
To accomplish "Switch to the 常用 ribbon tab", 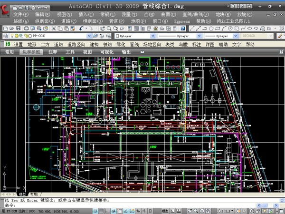I will coord(9,52).
